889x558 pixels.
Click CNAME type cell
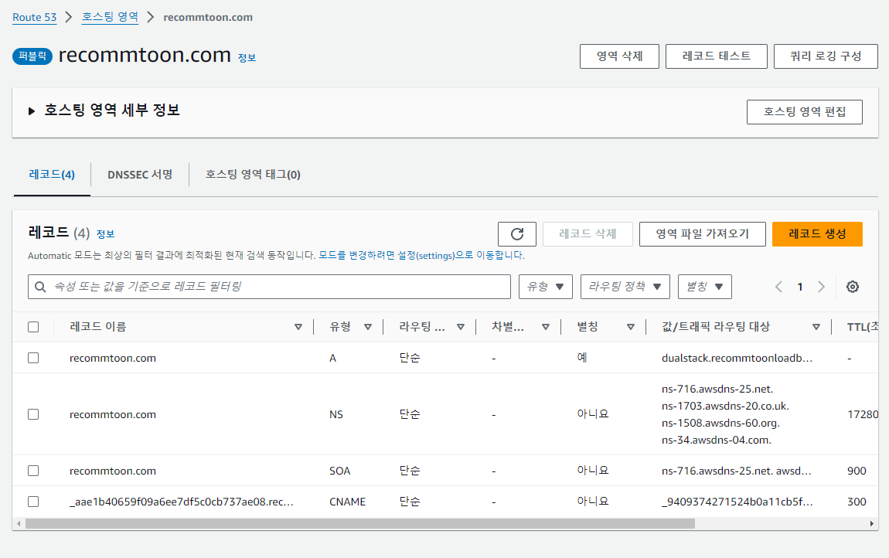tap(348, 502)
